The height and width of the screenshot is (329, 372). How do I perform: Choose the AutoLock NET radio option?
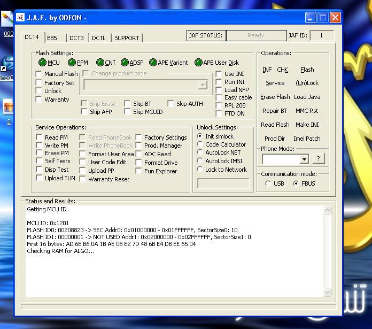[x=200, y=152]
